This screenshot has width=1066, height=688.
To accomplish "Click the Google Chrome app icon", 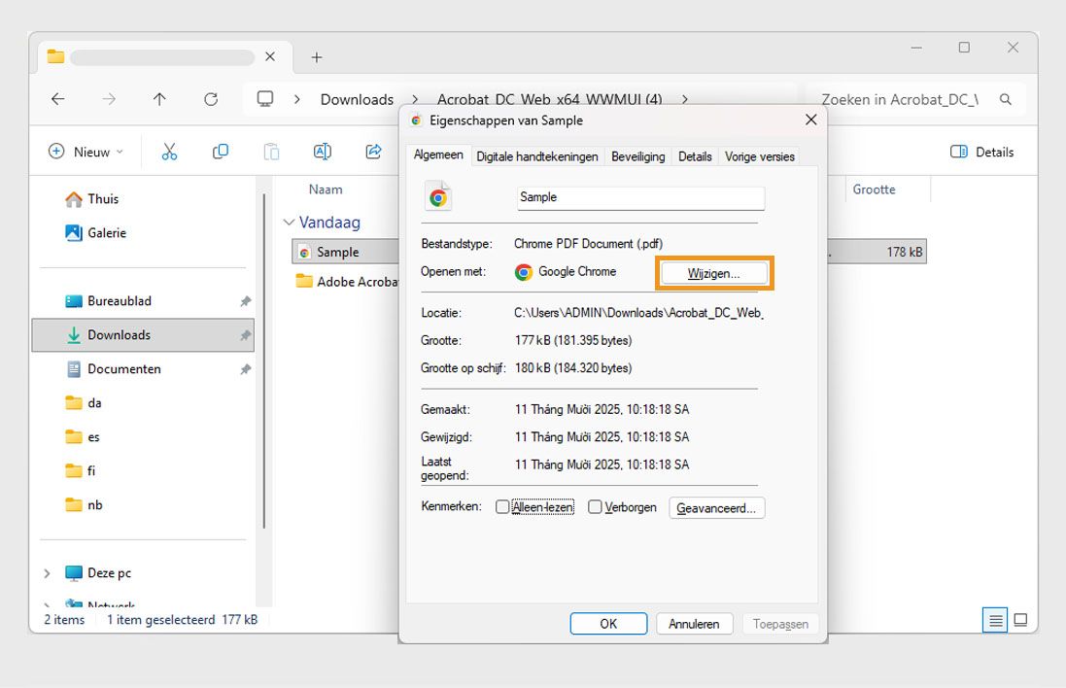I will [524, 272].
